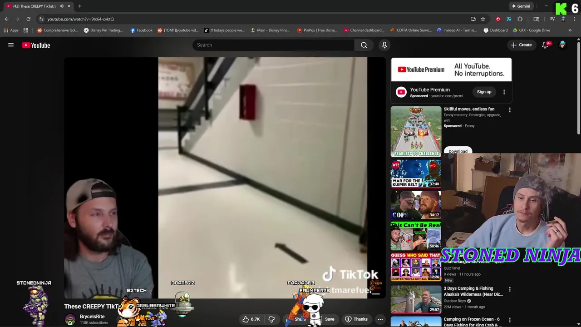
Task: Click the search magnifier button
Action: [x=364, y=45]
